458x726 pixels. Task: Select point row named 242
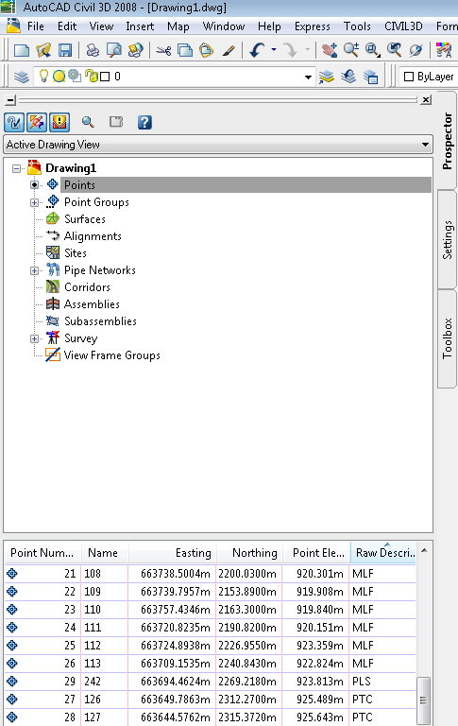point(211,681)
